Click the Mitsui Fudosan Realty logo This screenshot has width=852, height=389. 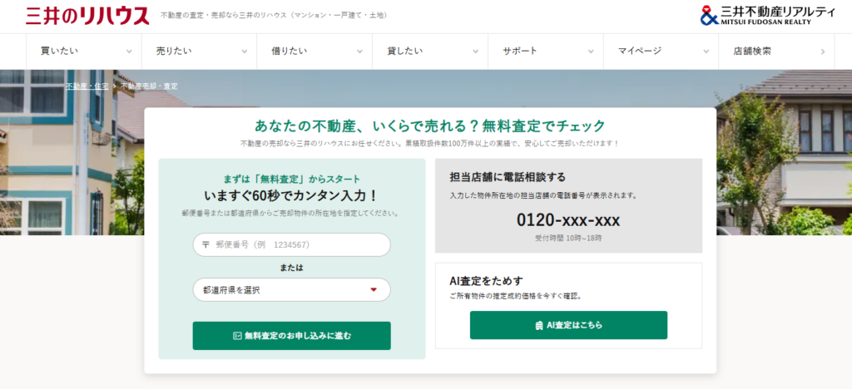click(x=767, y=15)
